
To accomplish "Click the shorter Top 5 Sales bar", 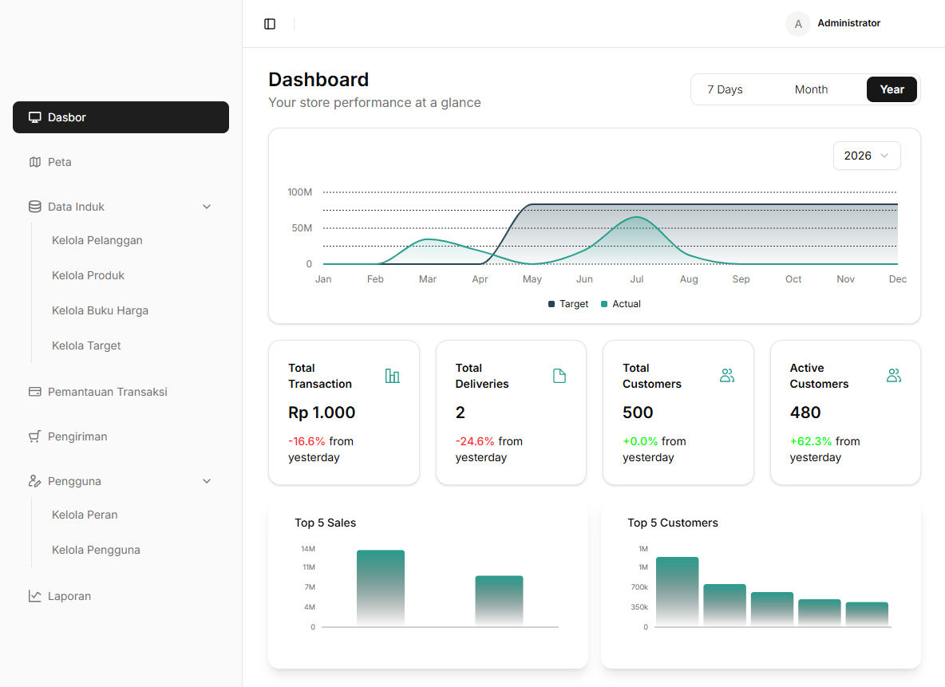I will [499, 601].
